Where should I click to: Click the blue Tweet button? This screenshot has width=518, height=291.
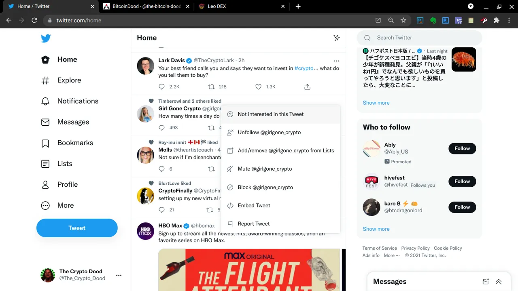[77, 228]
